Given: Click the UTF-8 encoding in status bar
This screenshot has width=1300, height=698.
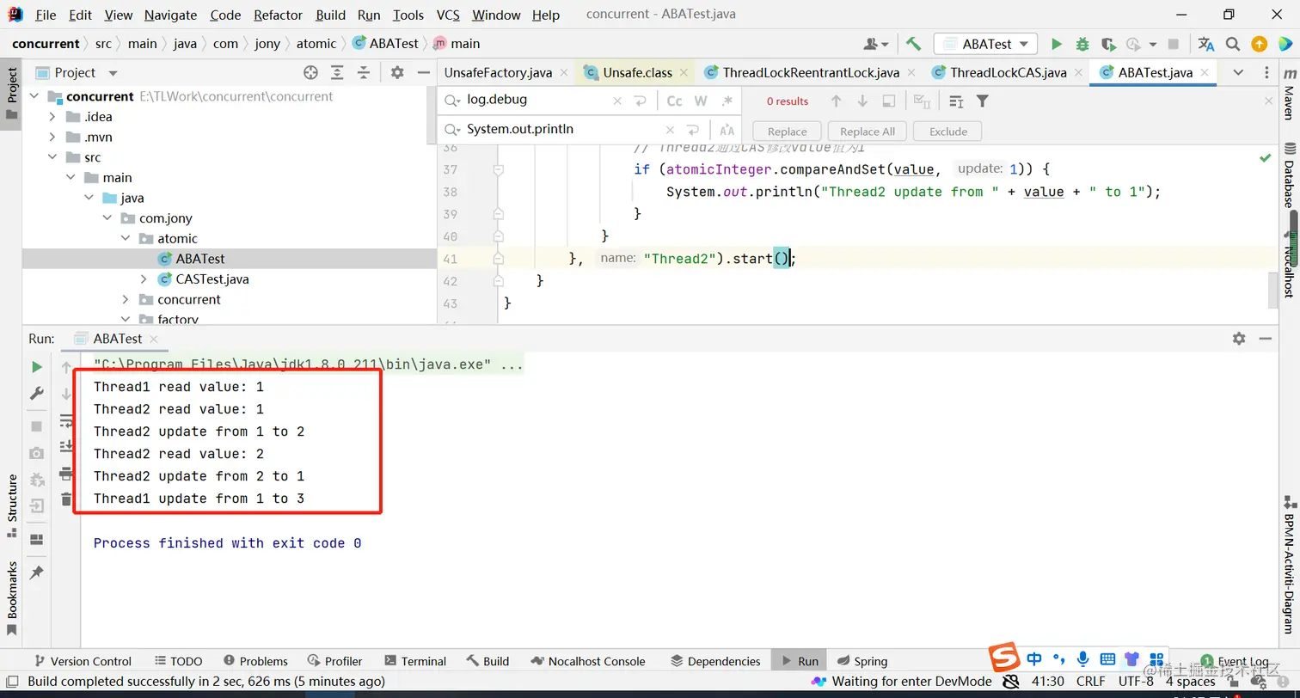Looking at the screenshot, I should tap(1136, 682).
